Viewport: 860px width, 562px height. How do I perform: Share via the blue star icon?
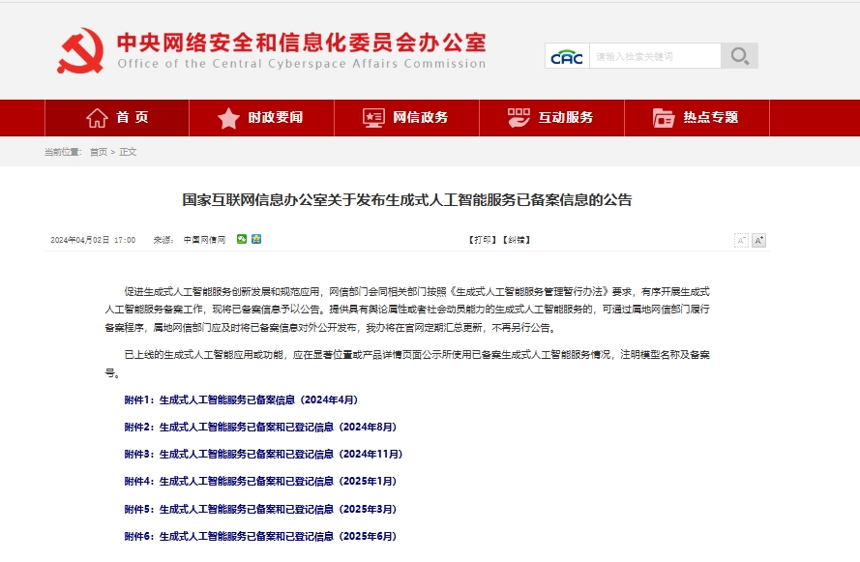pyautogui.click(x=256, y=239)
